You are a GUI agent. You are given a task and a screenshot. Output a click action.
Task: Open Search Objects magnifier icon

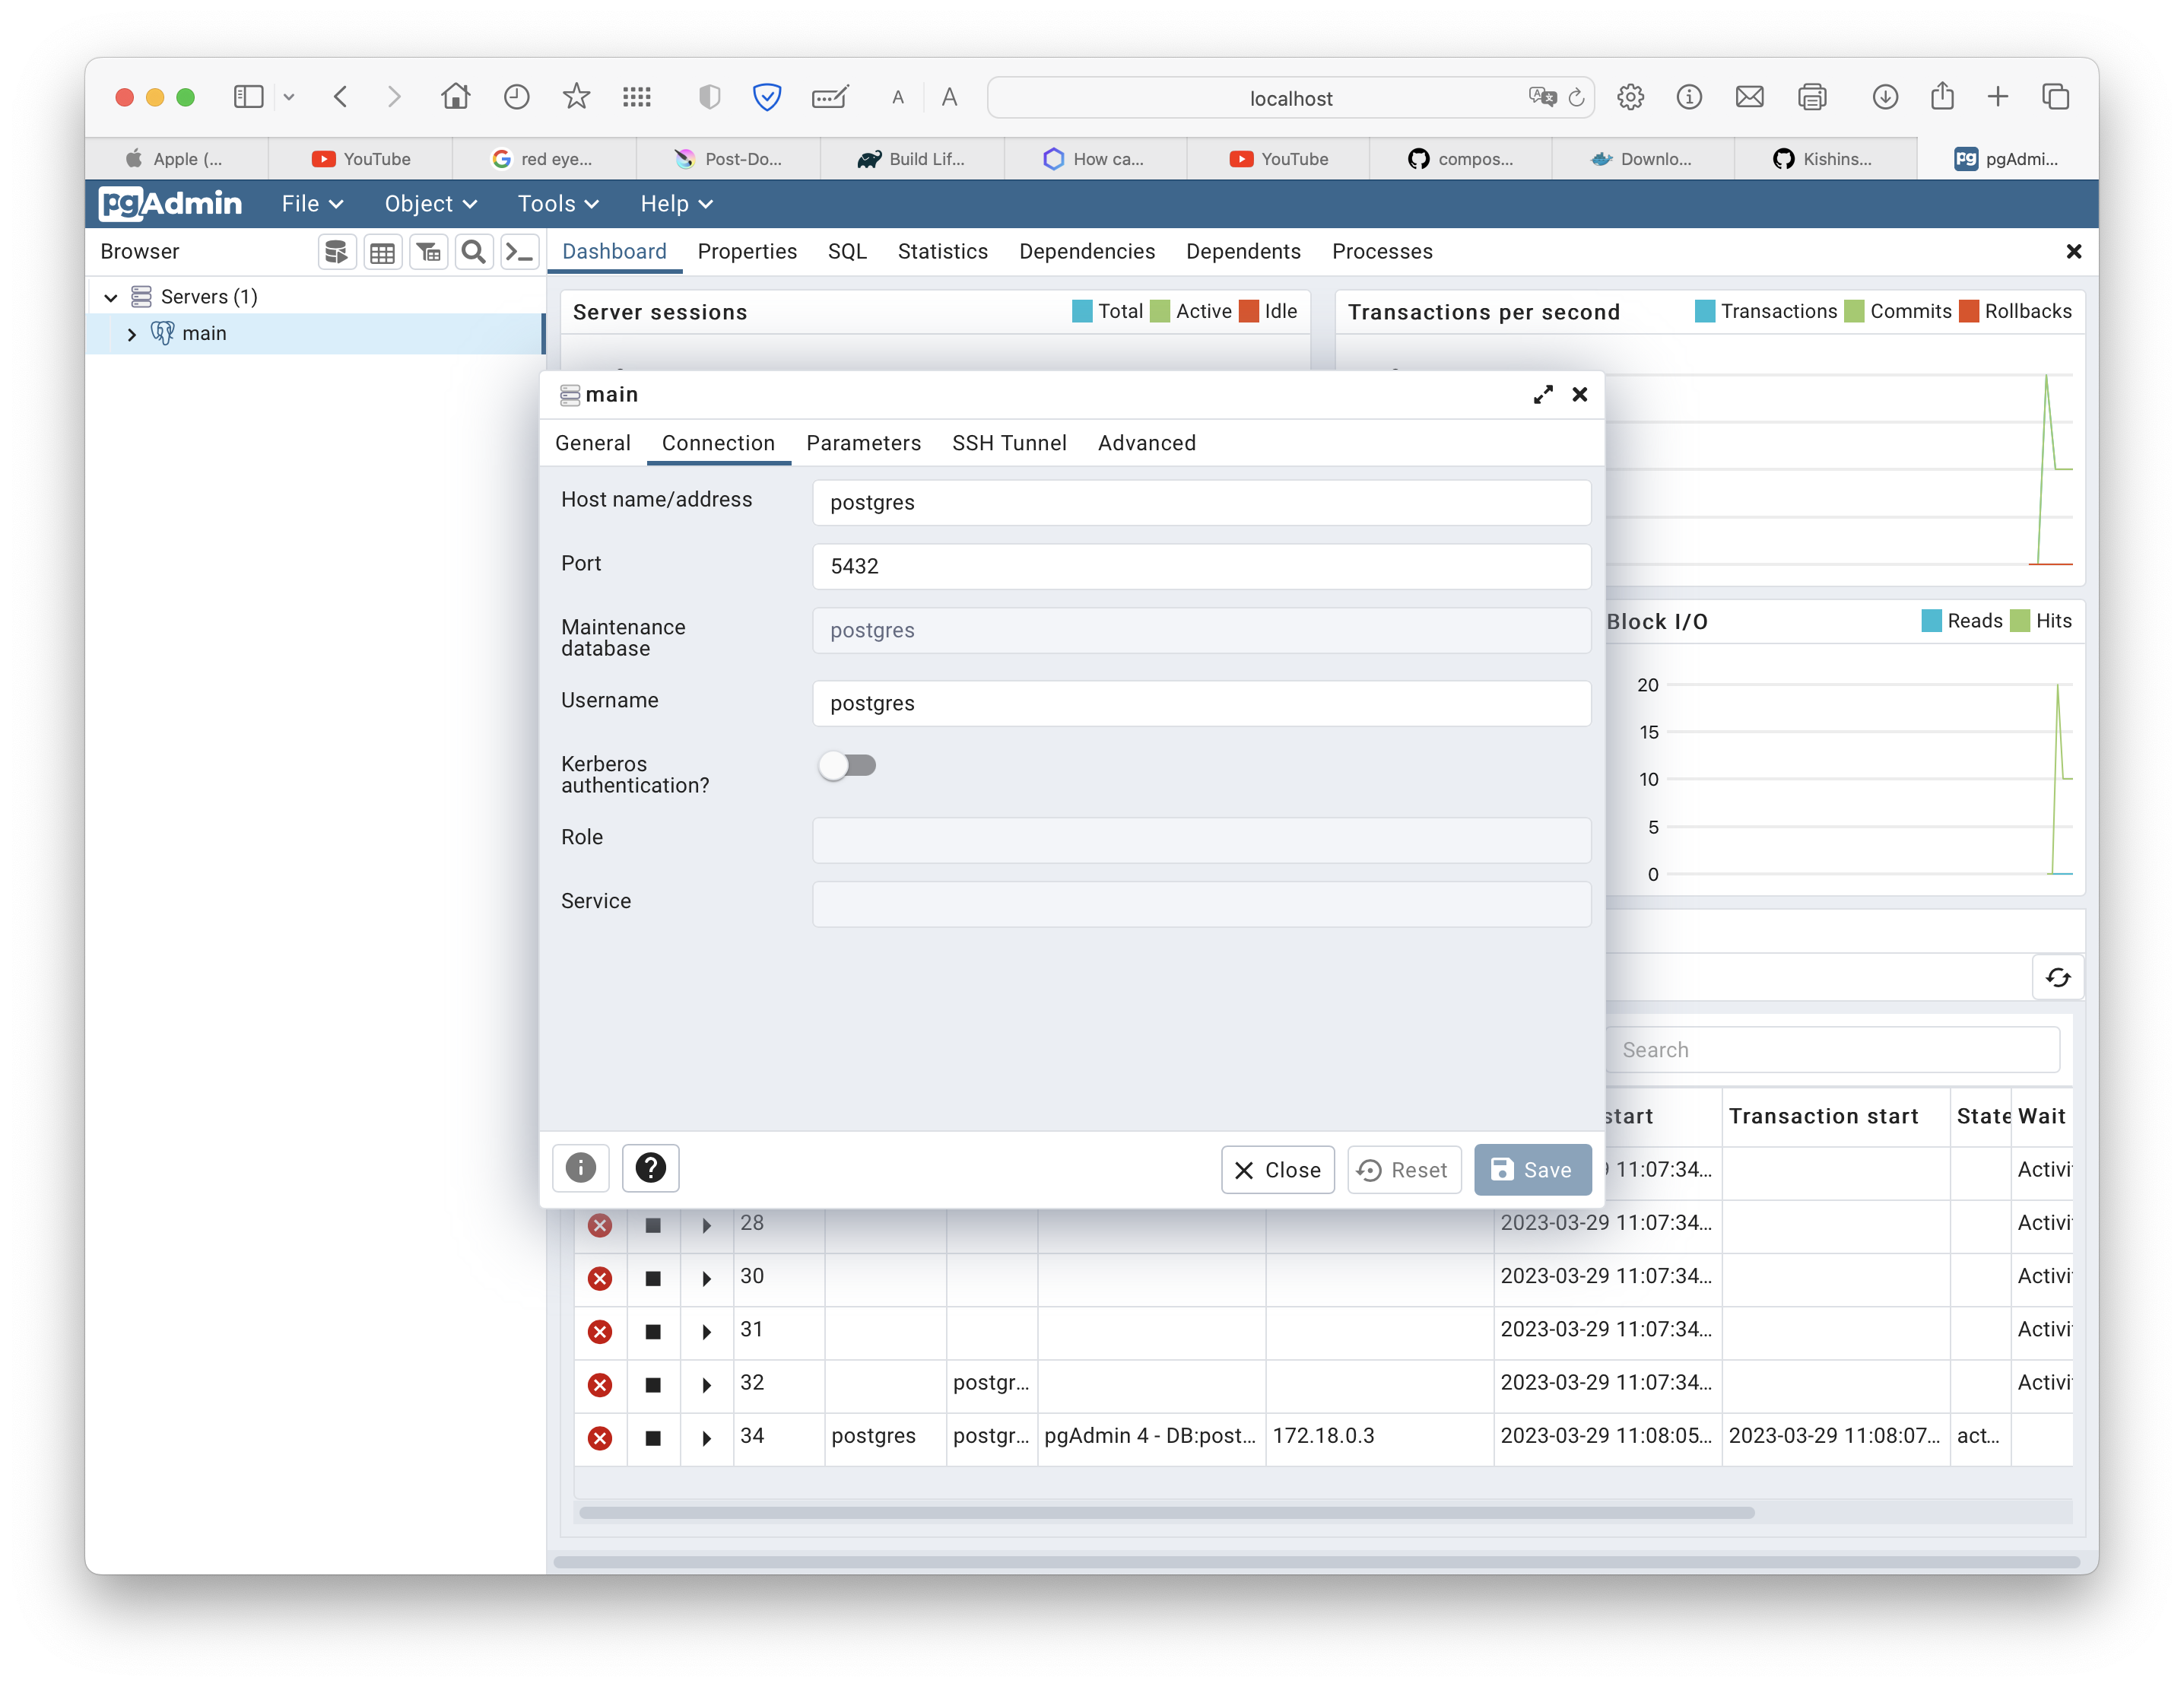click(474, 252)
